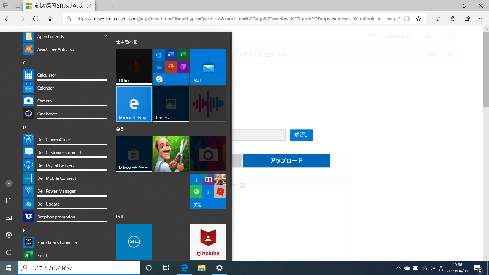Open a new browser tab

point(101,6)
